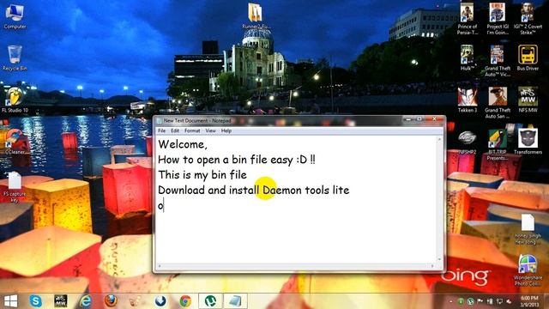Open Skype from the taskbar

point(36,301)
